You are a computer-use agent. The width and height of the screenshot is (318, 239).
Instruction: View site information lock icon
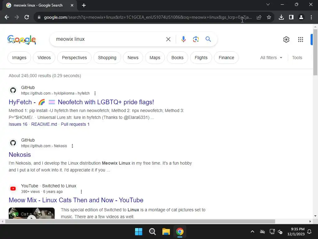coord(39,17)
